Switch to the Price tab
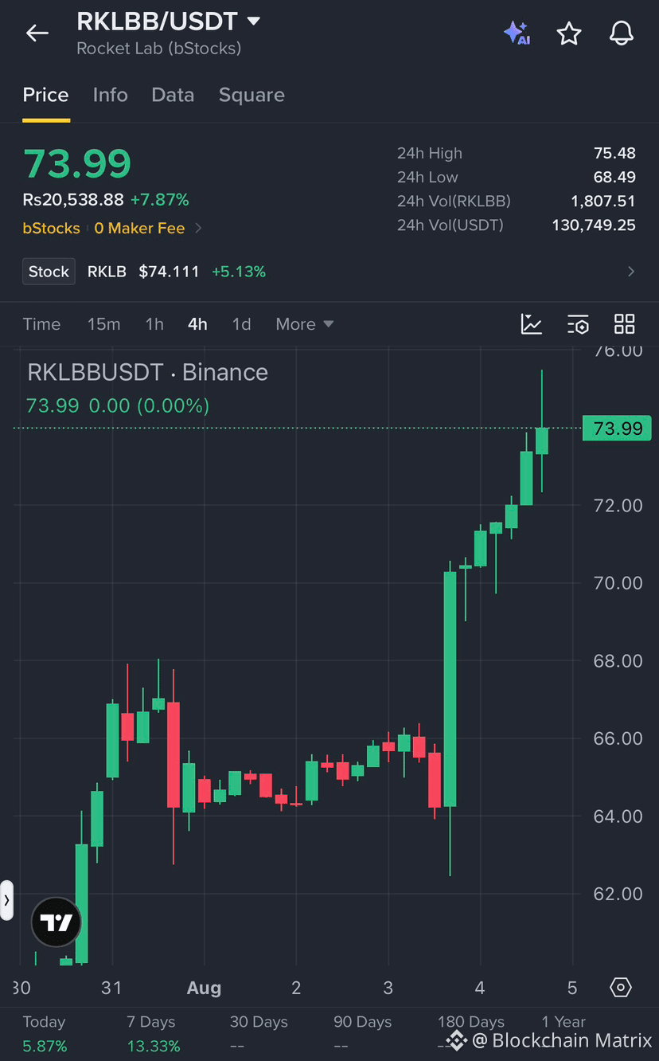The height and width of the screenshot is (1061, 659). (45, 95)
